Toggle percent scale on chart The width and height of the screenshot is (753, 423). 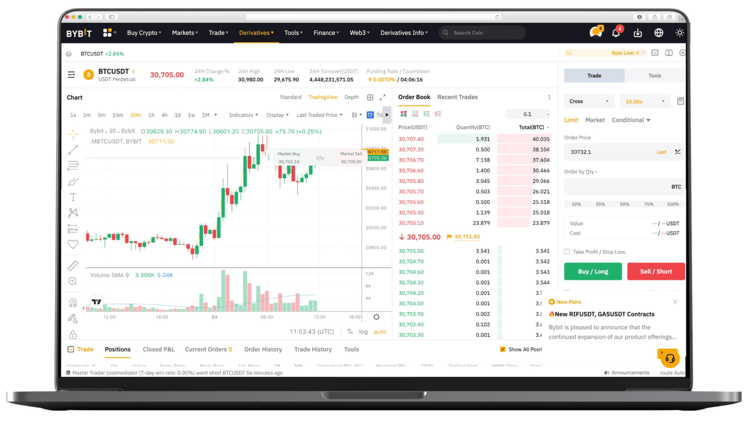click(349, 331)
